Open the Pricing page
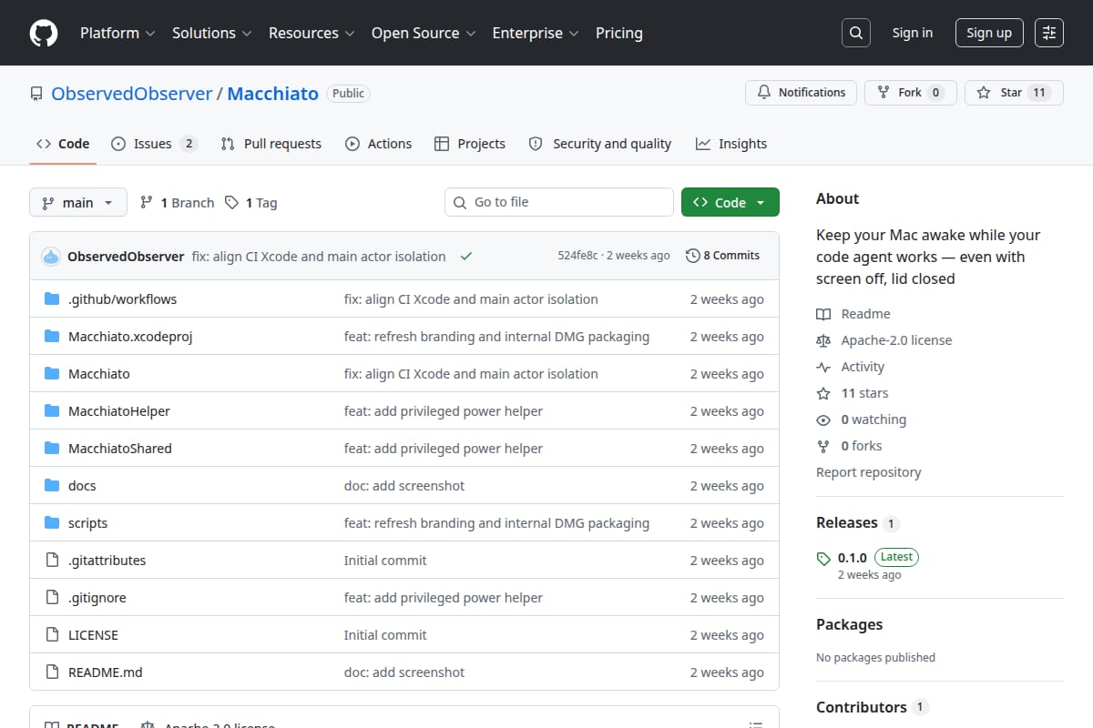This screenshot has width=1093, height=728. tap(619, 33)
